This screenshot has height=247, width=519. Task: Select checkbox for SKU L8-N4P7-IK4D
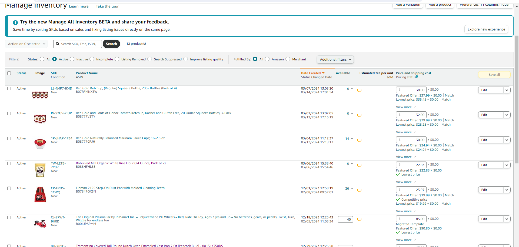pyautogui.click(x=9, y=88)
